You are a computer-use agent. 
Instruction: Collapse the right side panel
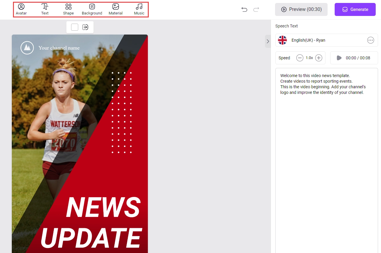tap(268, 41)
